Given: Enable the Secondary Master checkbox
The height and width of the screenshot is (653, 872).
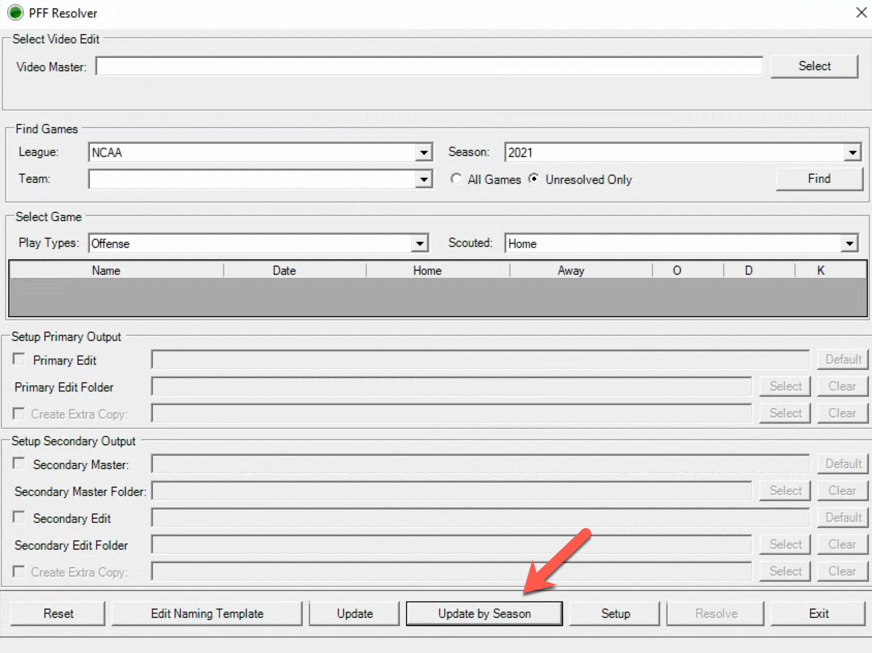Looking at the screenshot, I should click(19, 463).
